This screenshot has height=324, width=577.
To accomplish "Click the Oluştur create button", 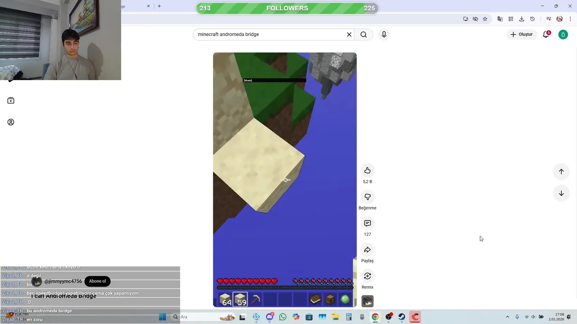I will (521, 35).
